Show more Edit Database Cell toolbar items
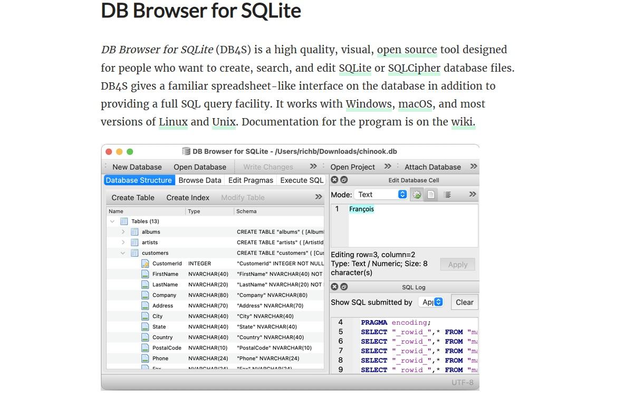 click(473, 194)
